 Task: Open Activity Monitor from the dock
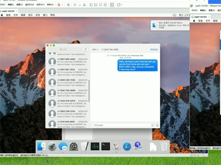coord(95,147)
